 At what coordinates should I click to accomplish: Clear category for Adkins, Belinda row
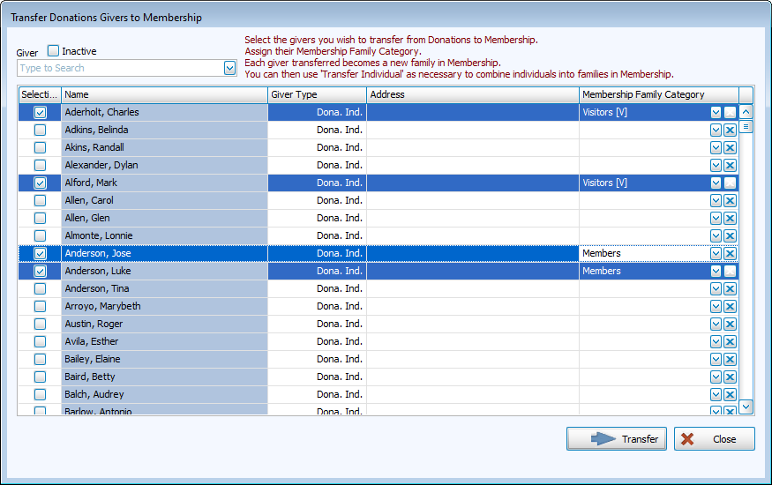[730, 130]
